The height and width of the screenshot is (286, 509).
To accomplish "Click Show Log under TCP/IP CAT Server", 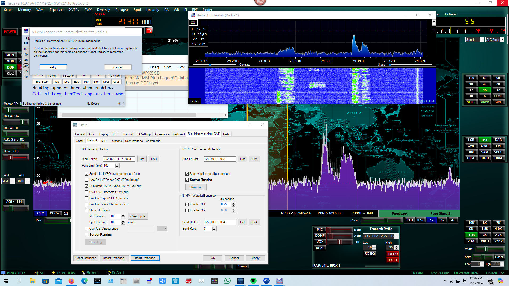I will click(196, 187).
